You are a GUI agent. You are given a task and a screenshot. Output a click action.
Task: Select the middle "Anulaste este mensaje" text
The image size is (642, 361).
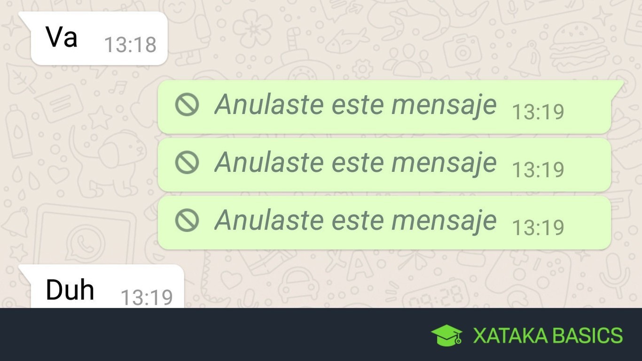355,162
